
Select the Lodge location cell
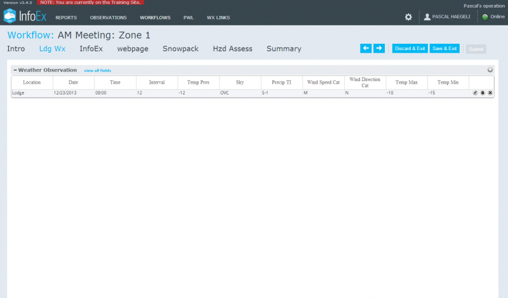[32, 93]
